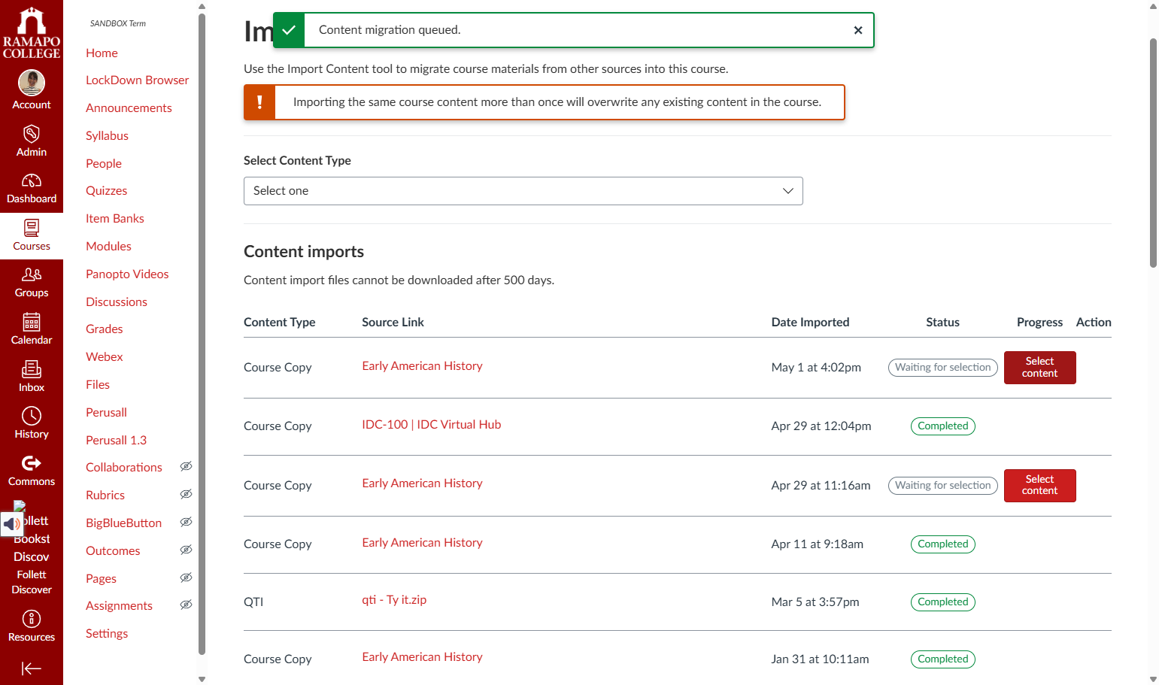Click the course menu scrollbar
The width and height of the screenshot is (1159, 685).
click(202, 335)
